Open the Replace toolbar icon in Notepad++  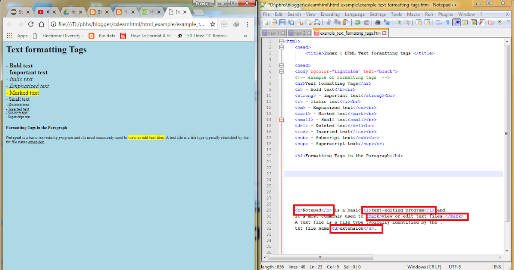tap(386, 22)
